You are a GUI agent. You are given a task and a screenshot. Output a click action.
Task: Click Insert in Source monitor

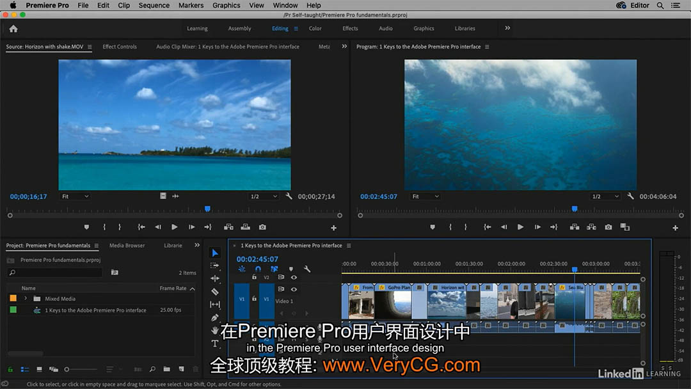(228, 227)
